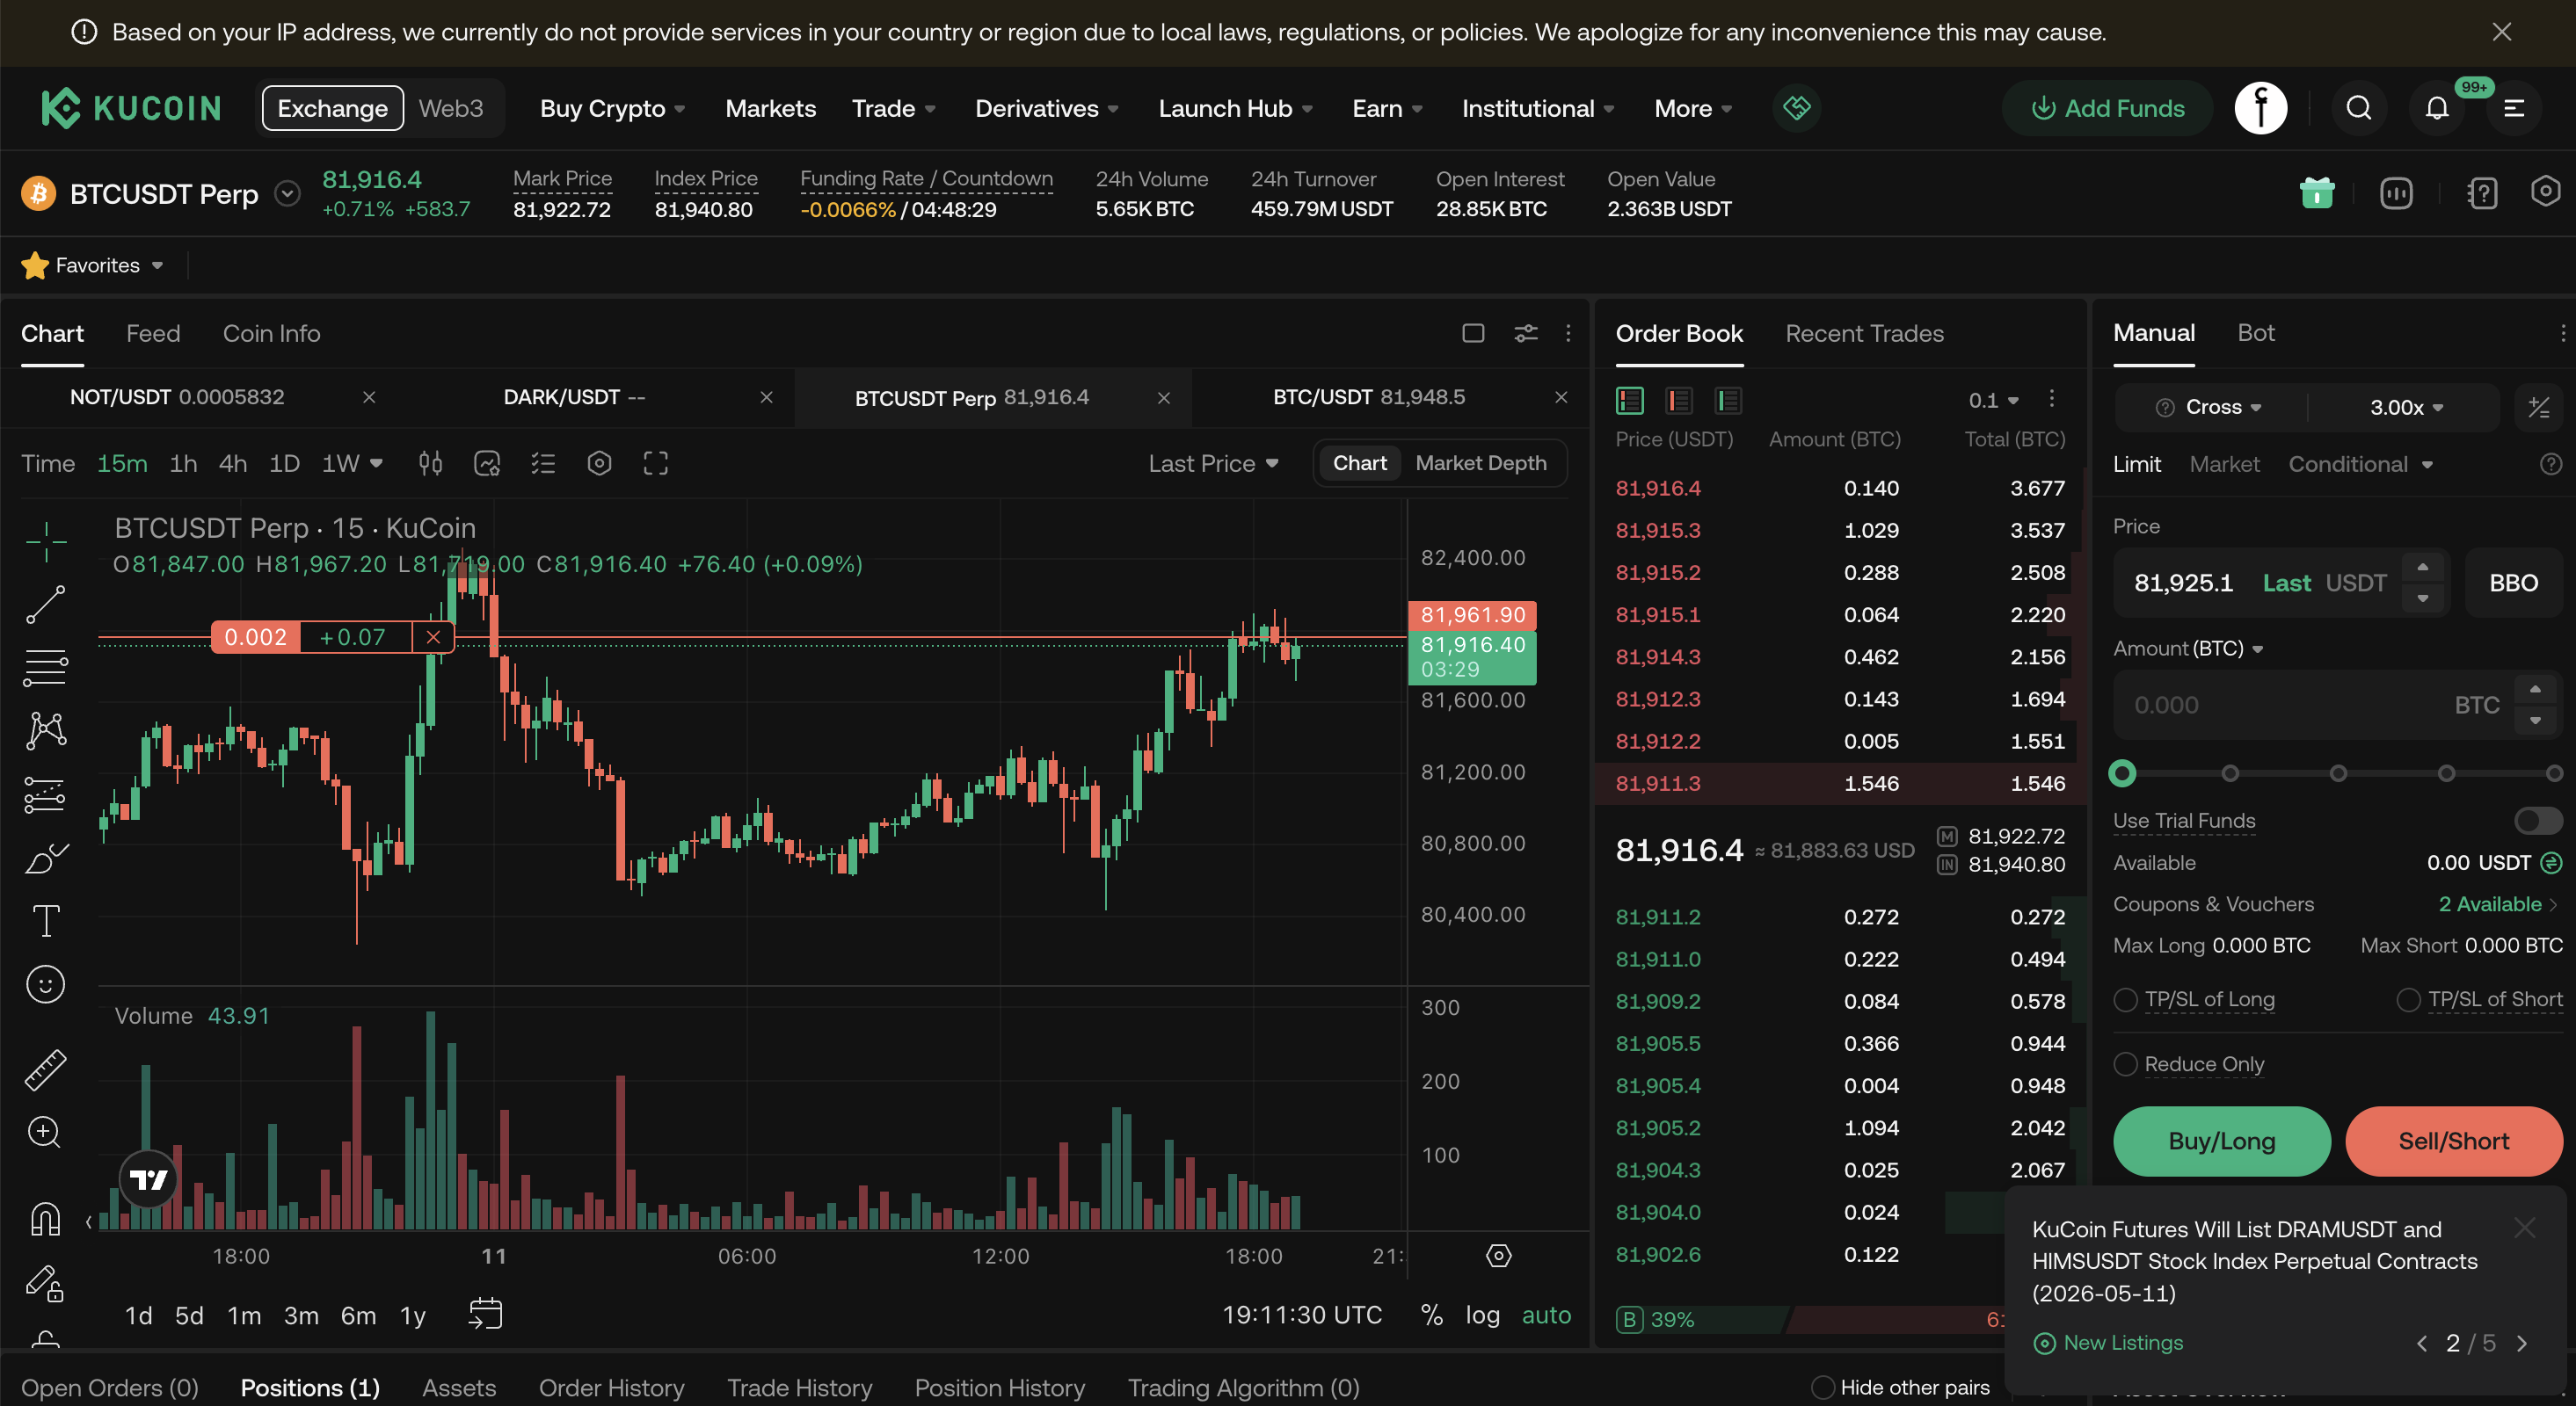Open the Order History tab
The height and width of the screenshot is (1406, 2576).
pyautogui.click(x=611, y=1387)
